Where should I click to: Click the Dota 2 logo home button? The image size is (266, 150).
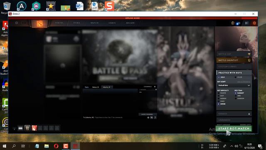click(x=40, y=23)
